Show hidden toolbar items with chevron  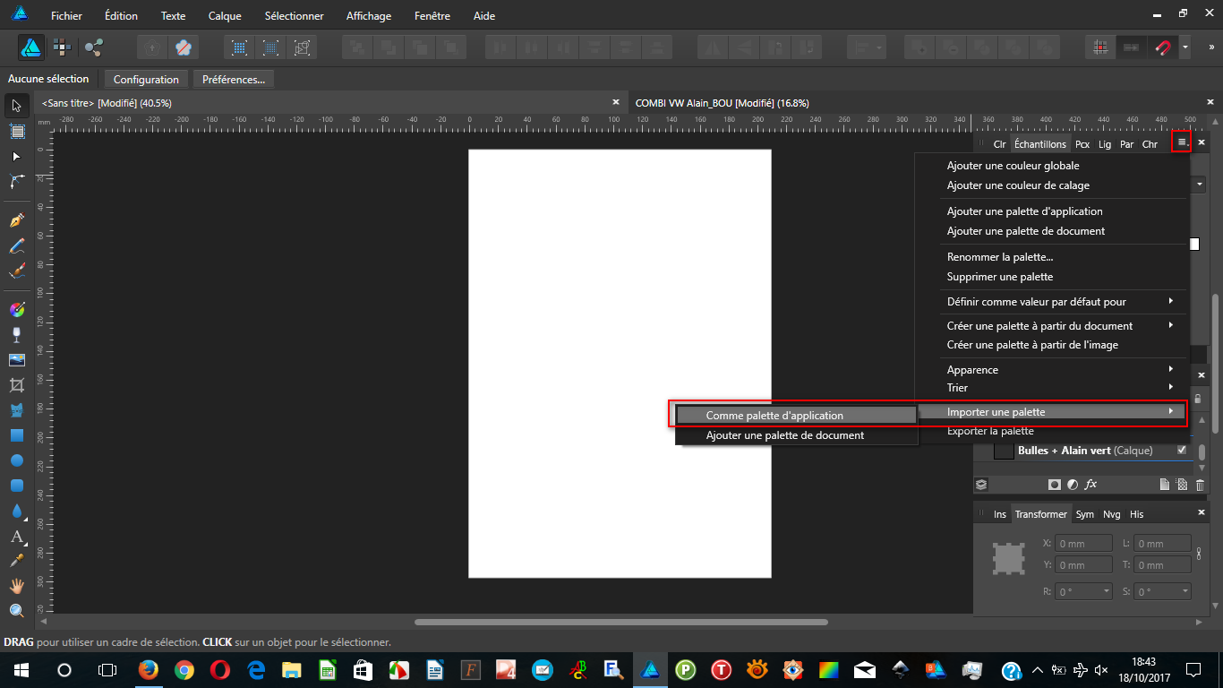click(1210, 47)
